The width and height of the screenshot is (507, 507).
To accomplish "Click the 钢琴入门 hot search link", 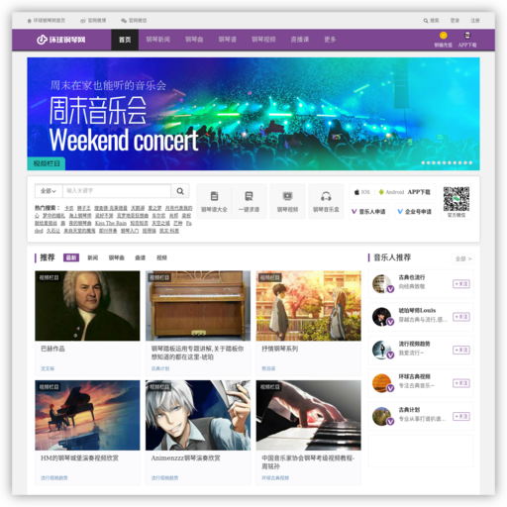I will point(130,231).
